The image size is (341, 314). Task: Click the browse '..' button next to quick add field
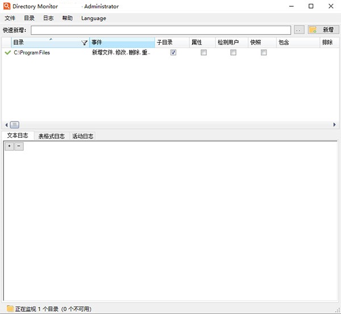299,30
